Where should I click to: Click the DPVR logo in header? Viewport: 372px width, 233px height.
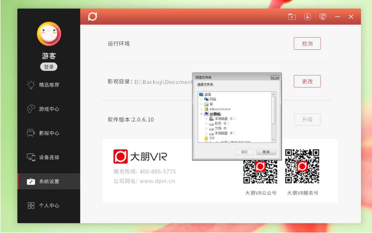[x=92, y=17]
